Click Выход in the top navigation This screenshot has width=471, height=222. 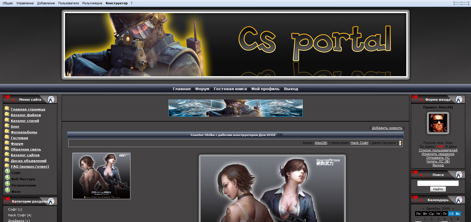point(291,89)
